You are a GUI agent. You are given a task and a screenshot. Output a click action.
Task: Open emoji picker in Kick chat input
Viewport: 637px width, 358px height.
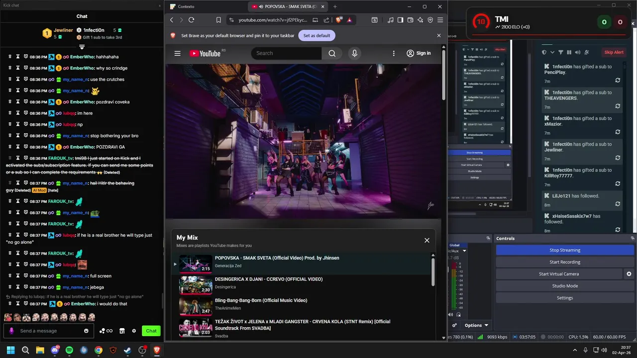[86, 331]
